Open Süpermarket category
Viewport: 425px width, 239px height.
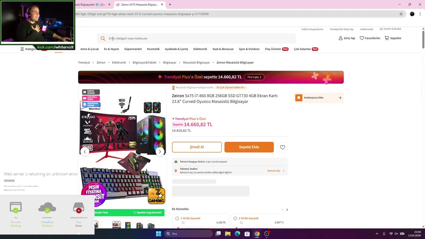pyautogui.click(x=133, y=49)
